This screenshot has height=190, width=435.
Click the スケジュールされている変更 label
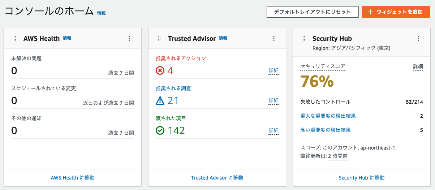pos(44,88)
